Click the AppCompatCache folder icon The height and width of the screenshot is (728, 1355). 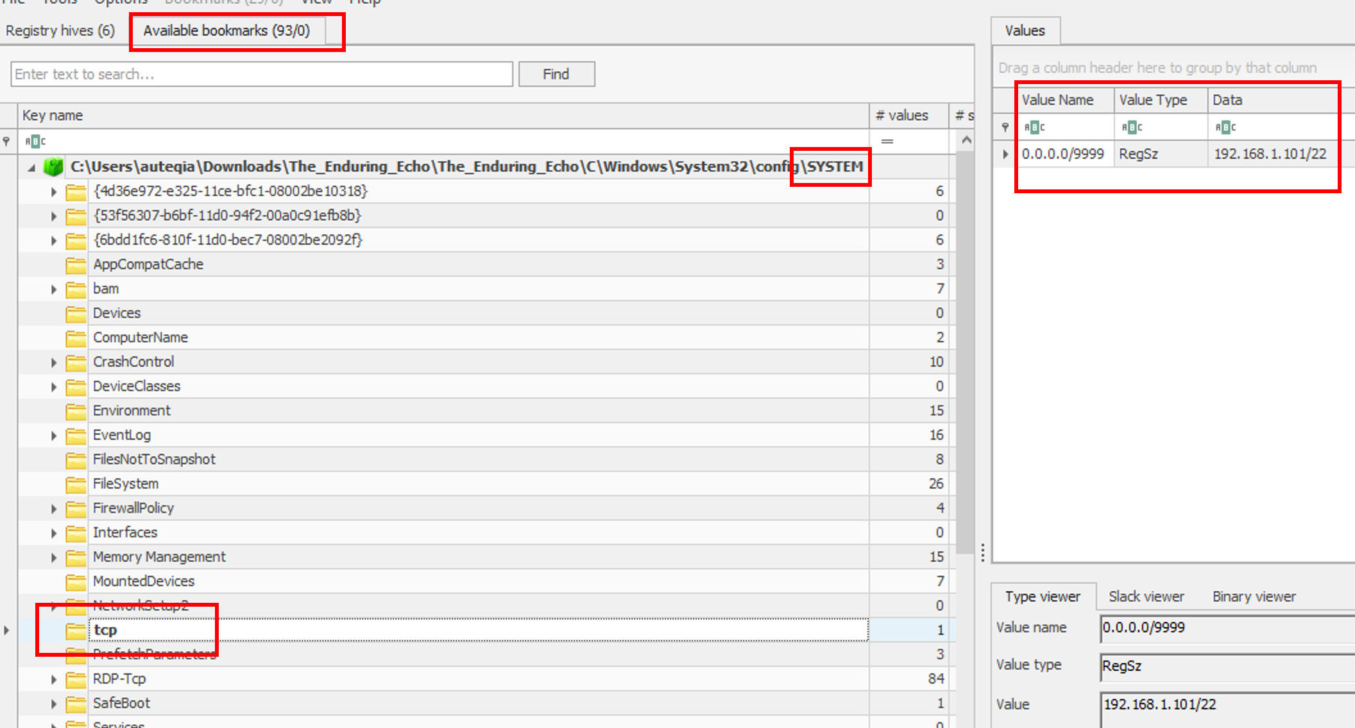tap(76, 264)
